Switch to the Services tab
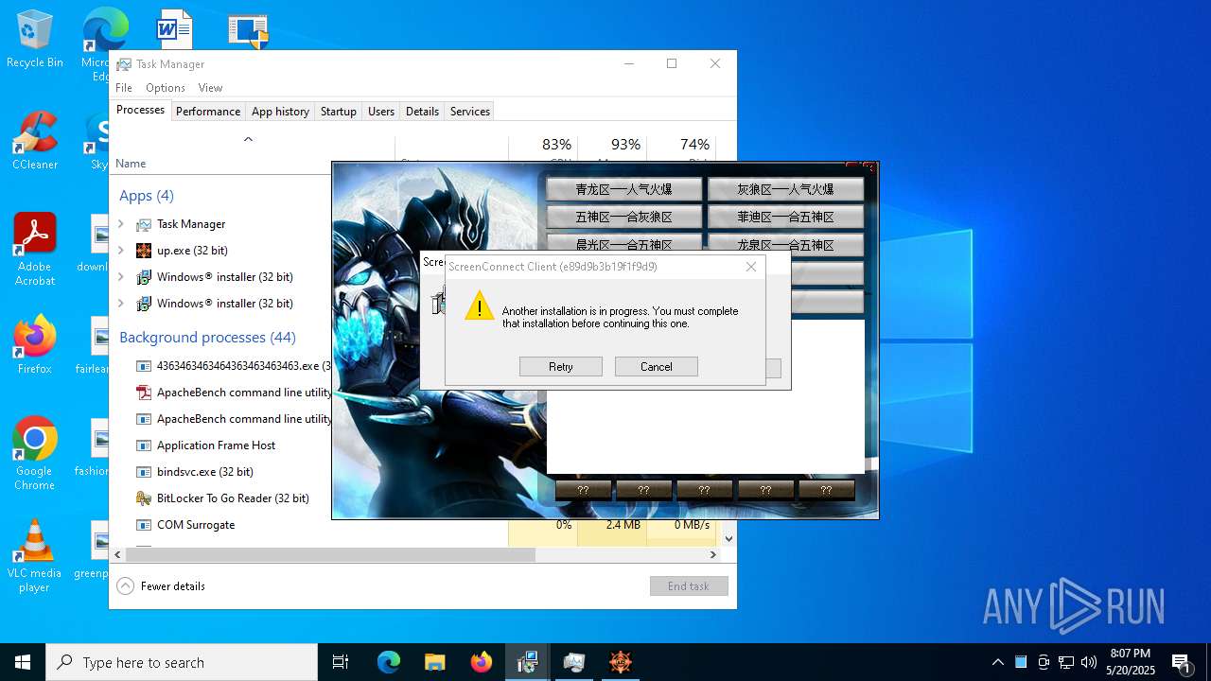This screenshot has height=681, width=1211. (x=470, y=112)
